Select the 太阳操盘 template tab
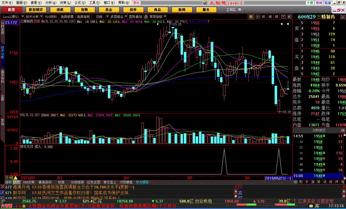 click(x=126, y=182)
